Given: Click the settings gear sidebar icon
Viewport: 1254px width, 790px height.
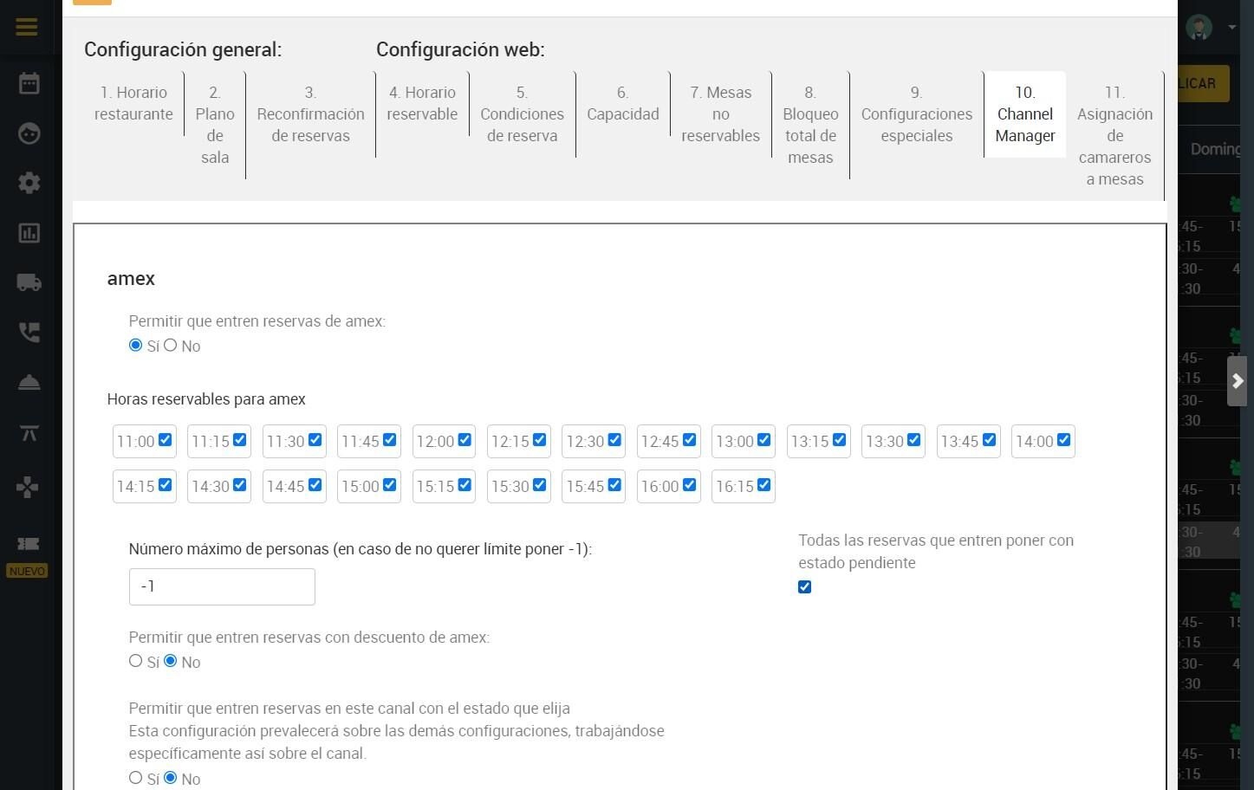Looking at the screenshot, I should point(29,183).
